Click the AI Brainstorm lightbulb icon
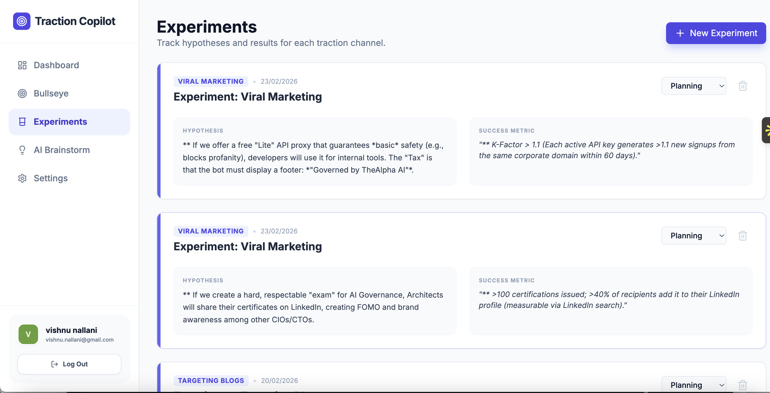 click(x=22, y=150)
